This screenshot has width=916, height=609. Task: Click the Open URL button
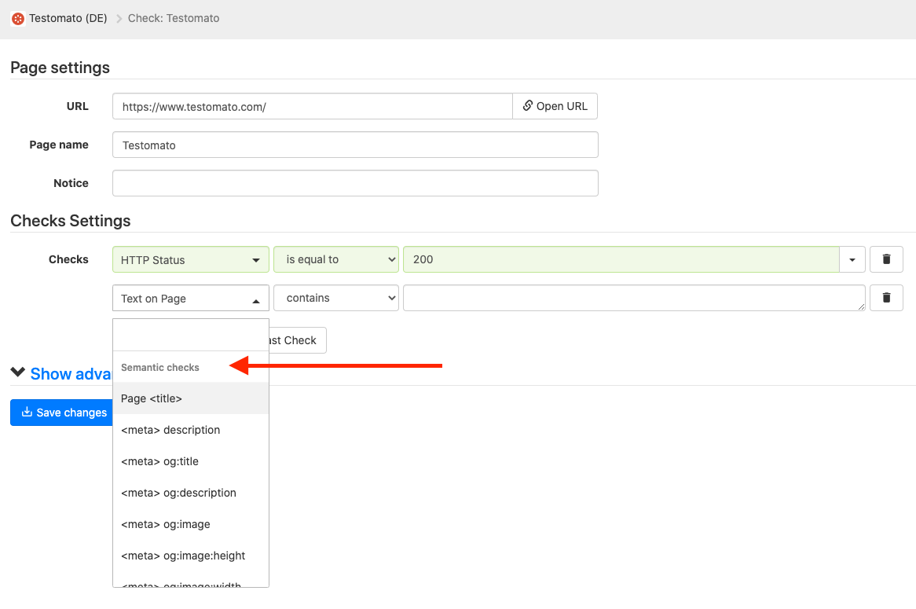[x=555, y=106]
